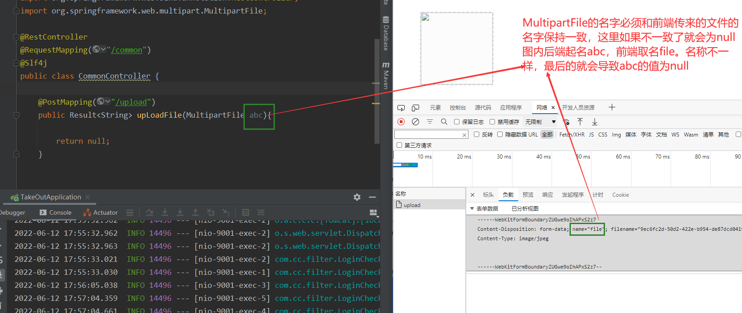Screen dimensions: 742x313
Task: Close the request details pane with X
Action: 473,195
